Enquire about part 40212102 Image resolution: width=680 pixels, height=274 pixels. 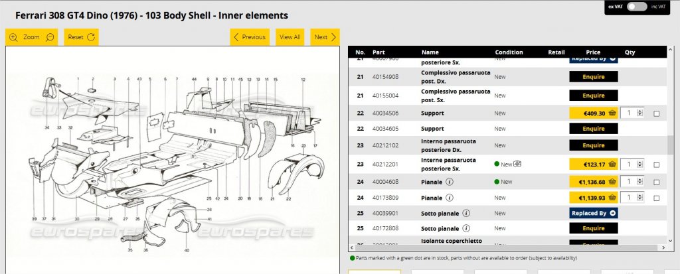click(593, 145)
